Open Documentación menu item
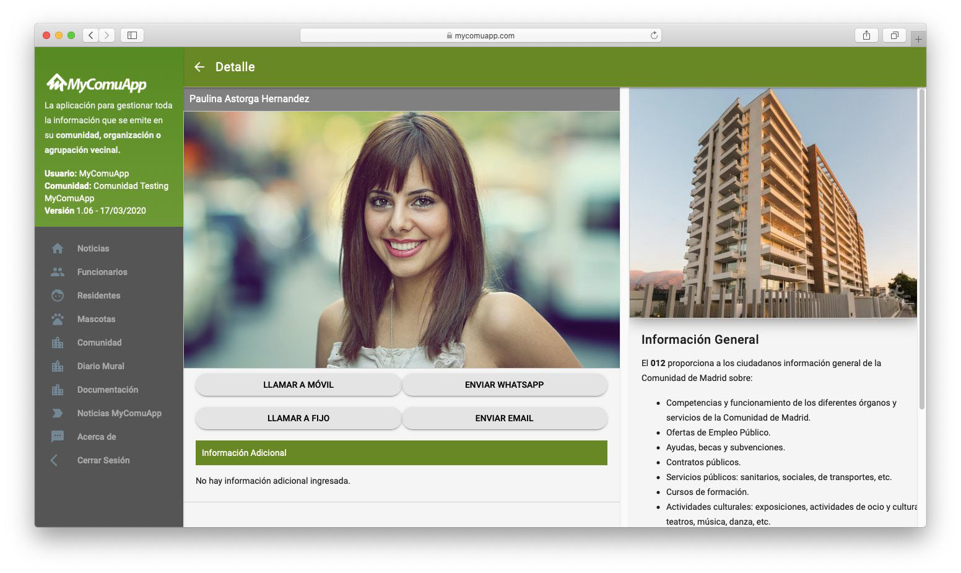 (x=107, y=390)
